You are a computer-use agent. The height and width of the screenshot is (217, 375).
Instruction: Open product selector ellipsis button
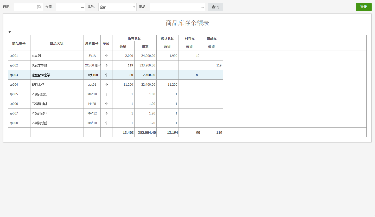pyautogui.click(x=202, y=7)
